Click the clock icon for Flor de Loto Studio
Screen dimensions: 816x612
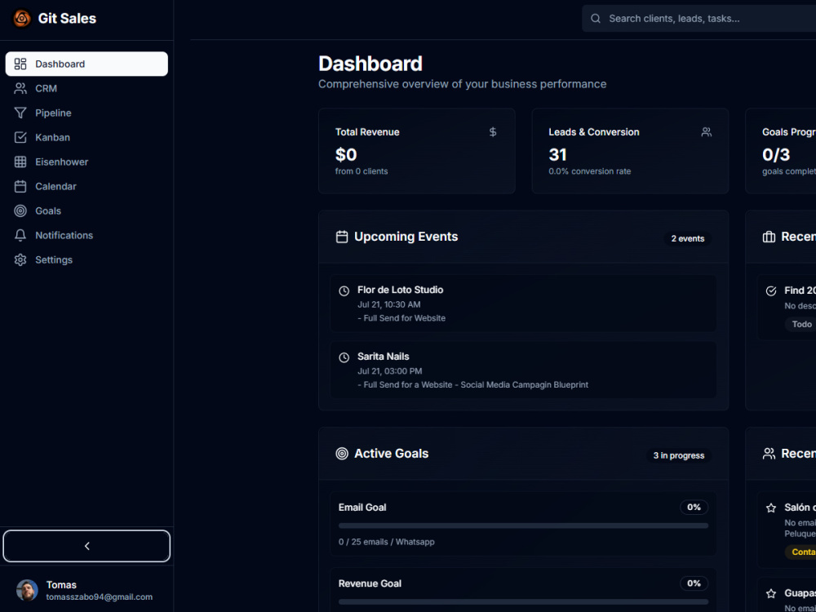pyautogui.click(x=344, y=291)
